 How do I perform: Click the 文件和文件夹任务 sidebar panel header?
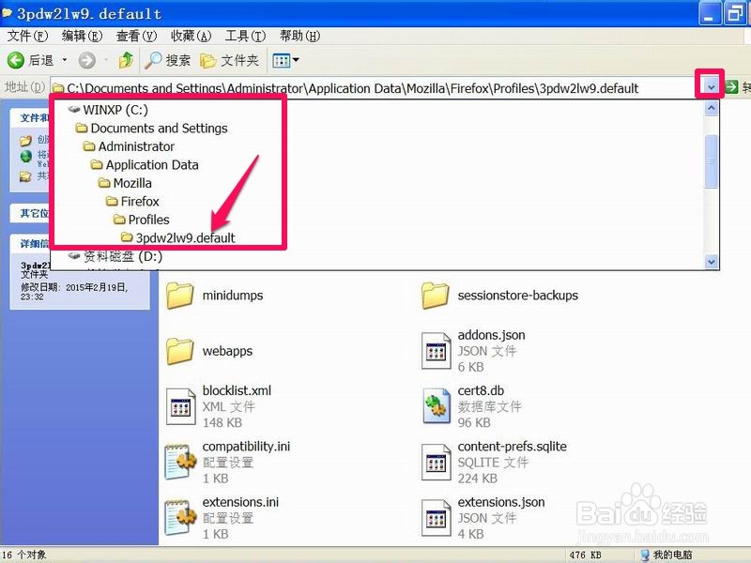point(30,118)
